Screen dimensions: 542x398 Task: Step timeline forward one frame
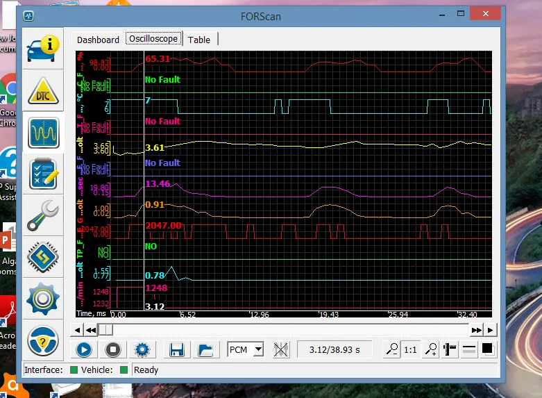[490, 330]
